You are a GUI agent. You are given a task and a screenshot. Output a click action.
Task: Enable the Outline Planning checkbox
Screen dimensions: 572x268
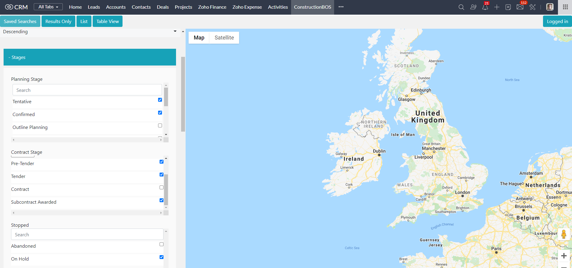point(160,126)
